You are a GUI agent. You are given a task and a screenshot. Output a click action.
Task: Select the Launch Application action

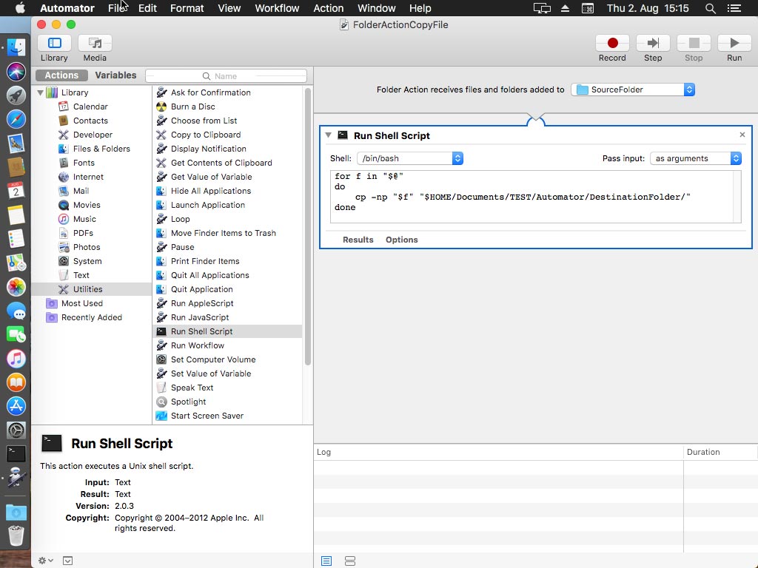coord(208,205)
